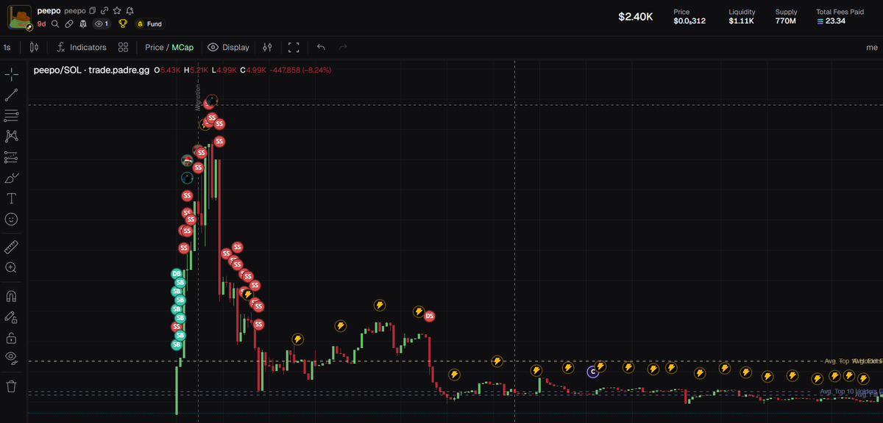Toggle stay-in-drawing-mode pencil lock
The image size is (883, 423).
click(x=12, y=317)
